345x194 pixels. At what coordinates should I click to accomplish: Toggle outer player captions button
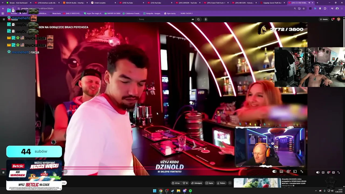[323, 172]
